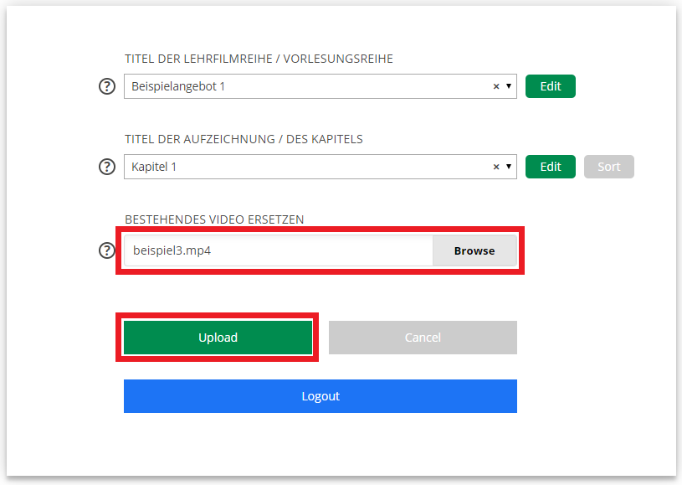Viewport: 682px width, 485px height.
Task: Cancel the video upload
Action: click(x=423, y=338)
